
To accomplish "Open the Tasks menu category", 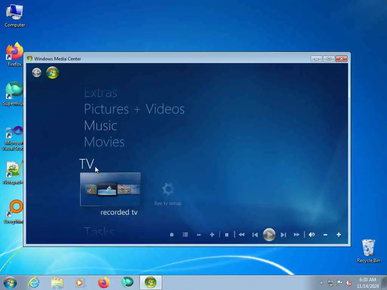I will (99, 231).
